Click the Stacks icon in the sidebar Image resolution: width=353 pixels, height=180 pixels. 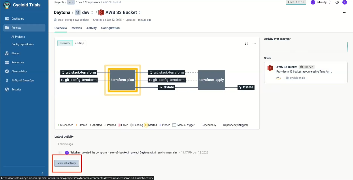[x=7, y=53]
